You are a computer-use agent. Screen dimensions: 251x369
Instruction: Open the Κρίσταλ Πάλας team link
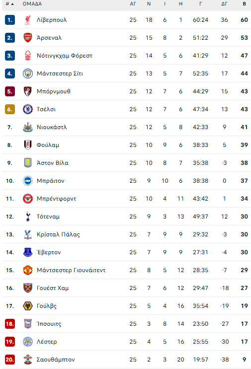tap(58, 234)
